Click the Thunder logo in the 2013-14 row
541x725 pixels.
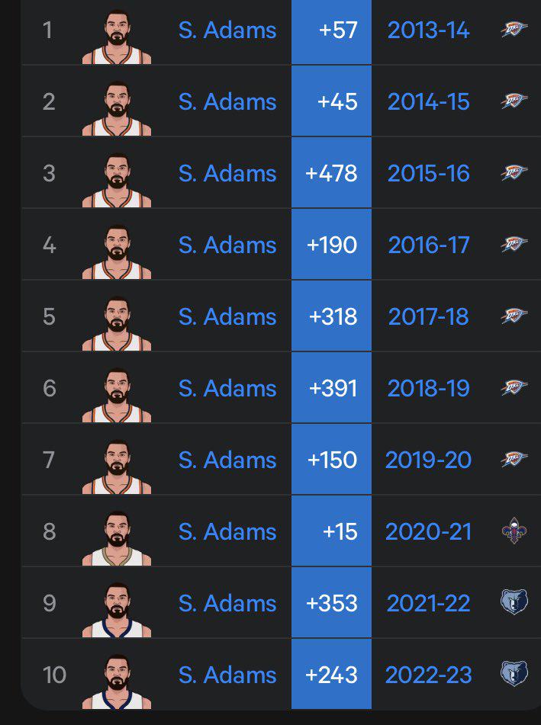tap(514, 30)
